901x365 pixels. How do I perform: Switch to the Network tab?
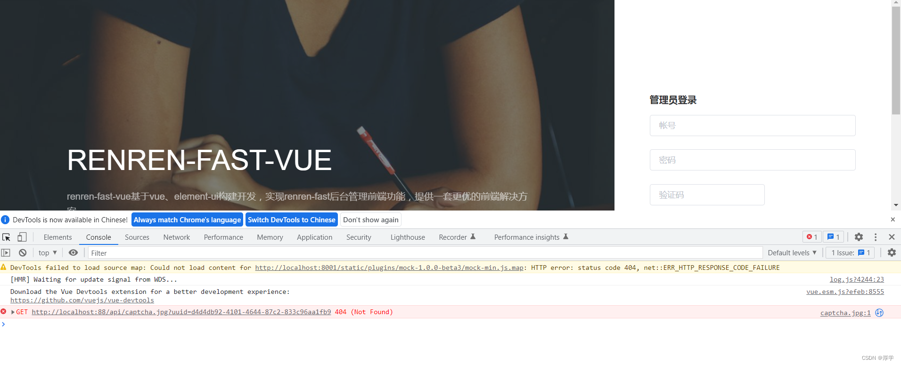click(177, 237)
